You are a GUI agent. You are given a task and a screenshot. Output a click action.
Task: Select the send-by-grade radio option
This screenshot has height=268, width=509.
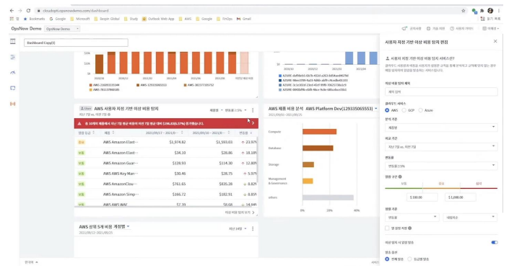[409, 259]
